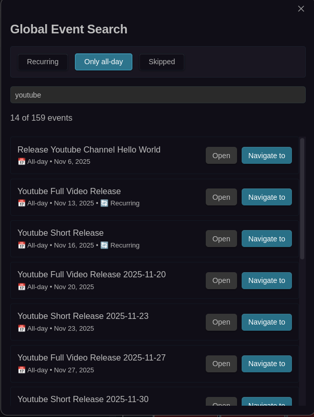Select title Youtube Full Video Release 2025-11-27
This screenshot has width=314, height=417.
point(92,358)
